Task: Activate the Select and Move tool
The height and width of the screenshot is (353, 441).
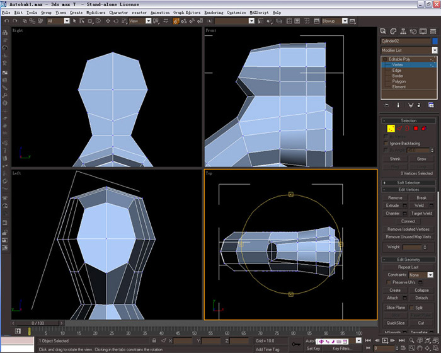Action: pyautogui.click(x=108, y=21)
